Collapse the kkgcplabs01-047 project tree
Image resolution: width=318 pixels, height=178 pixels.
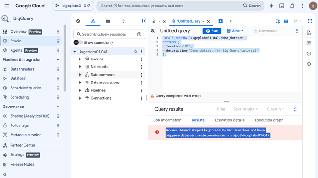coord(75,52)
